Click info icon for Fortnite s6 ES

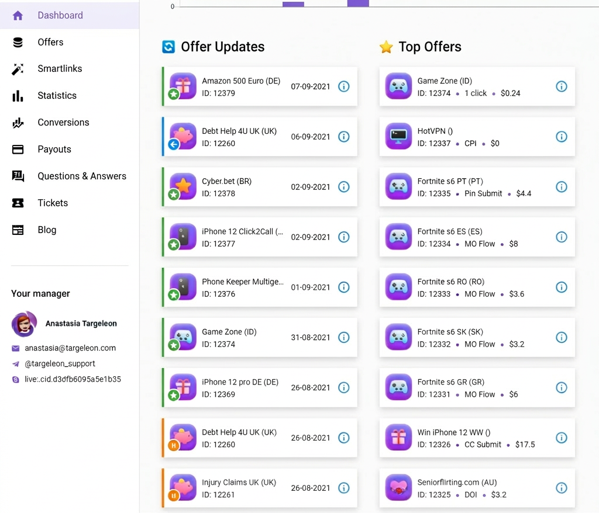(561, 237)
